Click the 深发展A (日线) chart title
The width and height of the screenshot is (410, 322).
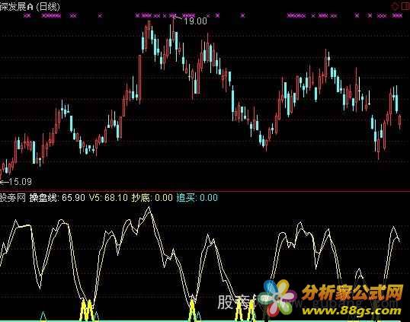point(30,7)
